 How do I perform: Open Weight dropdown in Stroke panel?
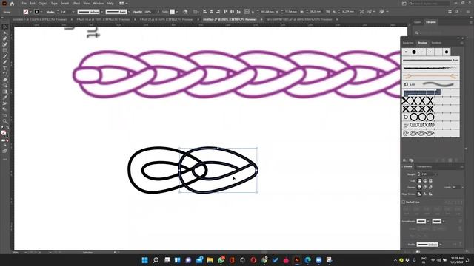[435, 174]
